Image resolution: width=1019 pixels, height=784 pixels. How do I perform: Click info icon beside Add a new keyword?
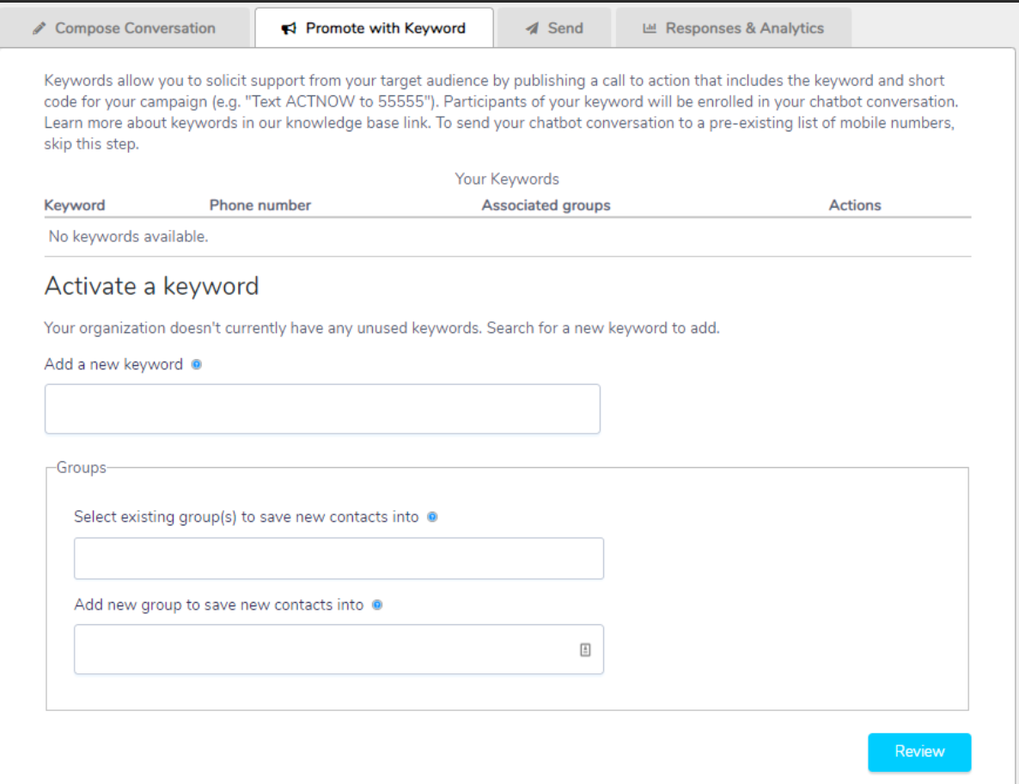click(197, 364)
